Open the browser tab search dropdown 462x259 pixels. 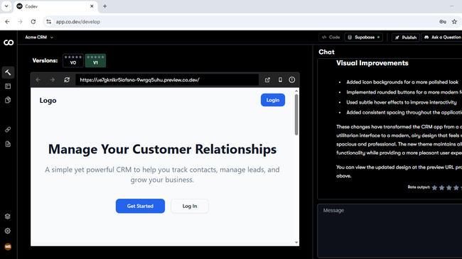click(6, 6)
